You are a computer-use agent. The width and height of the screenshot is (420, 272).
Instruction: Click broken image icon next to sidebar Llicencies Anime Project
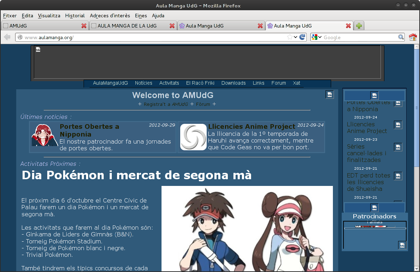[398, 125]
